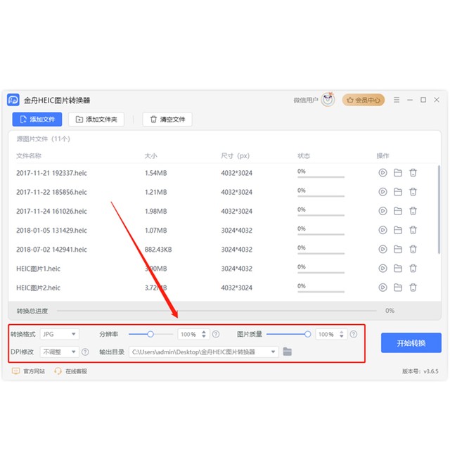This screenshot has width=450, height=450.
Task: Select file name 2017-11-21 192337.heic
Action: tap(51, 173)
